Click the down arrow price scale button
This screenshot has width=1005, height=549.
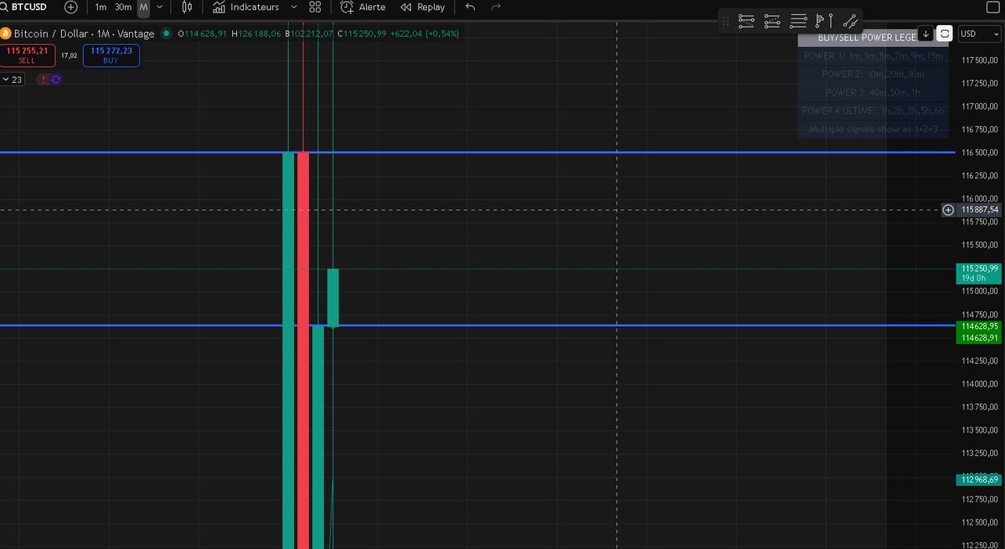tap(925, 33)
